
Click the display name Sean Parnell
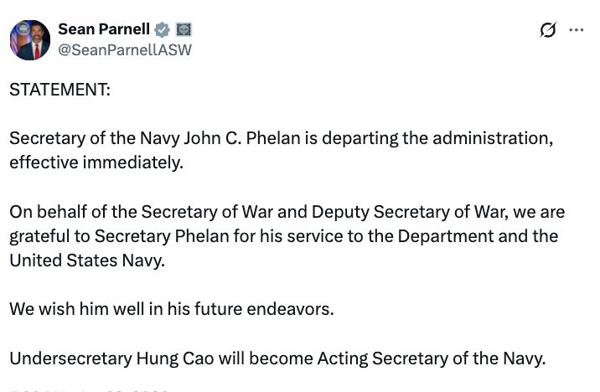[x=103, y=29]
